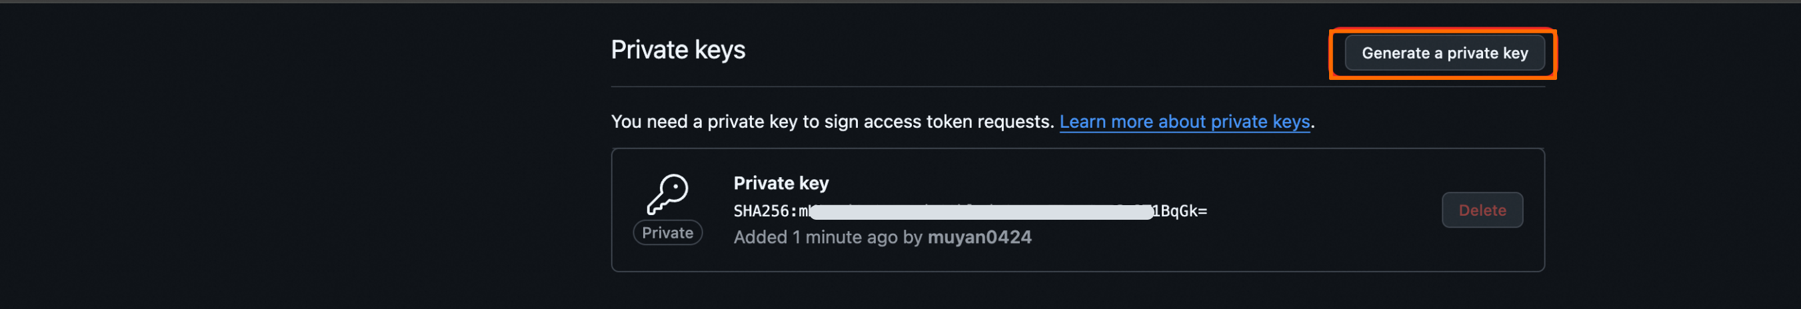Click the Generate a private key button
The height and width of the screenshot is (309, 1801).
pyautogui.click(x=1444, y=53)
